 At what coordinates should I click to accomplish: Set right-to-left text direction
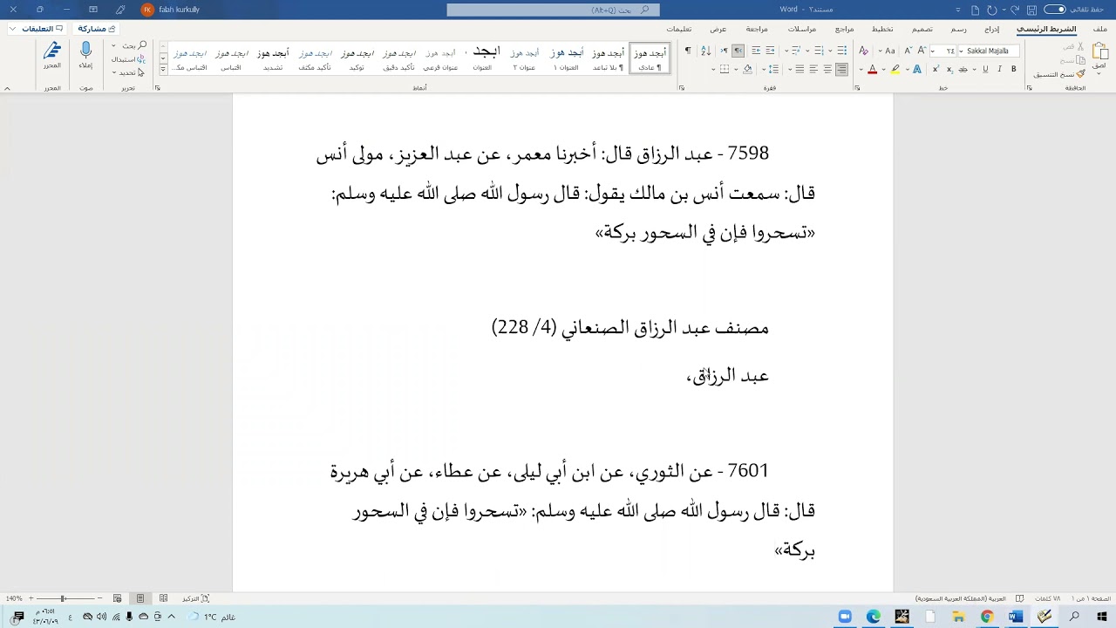[738, 51]
